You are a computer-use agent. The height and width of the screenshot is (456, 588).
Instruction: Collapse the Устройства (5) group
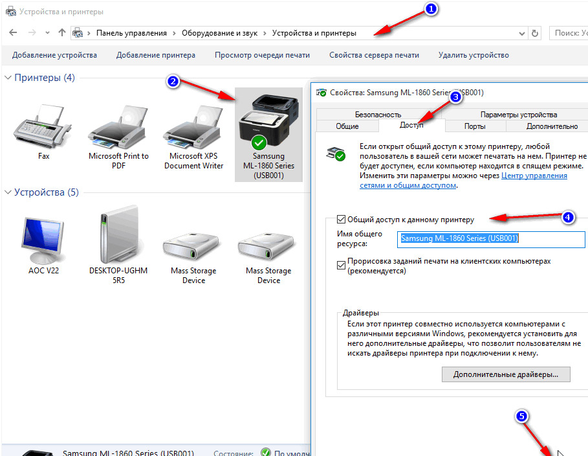click(x=8, y=192)
